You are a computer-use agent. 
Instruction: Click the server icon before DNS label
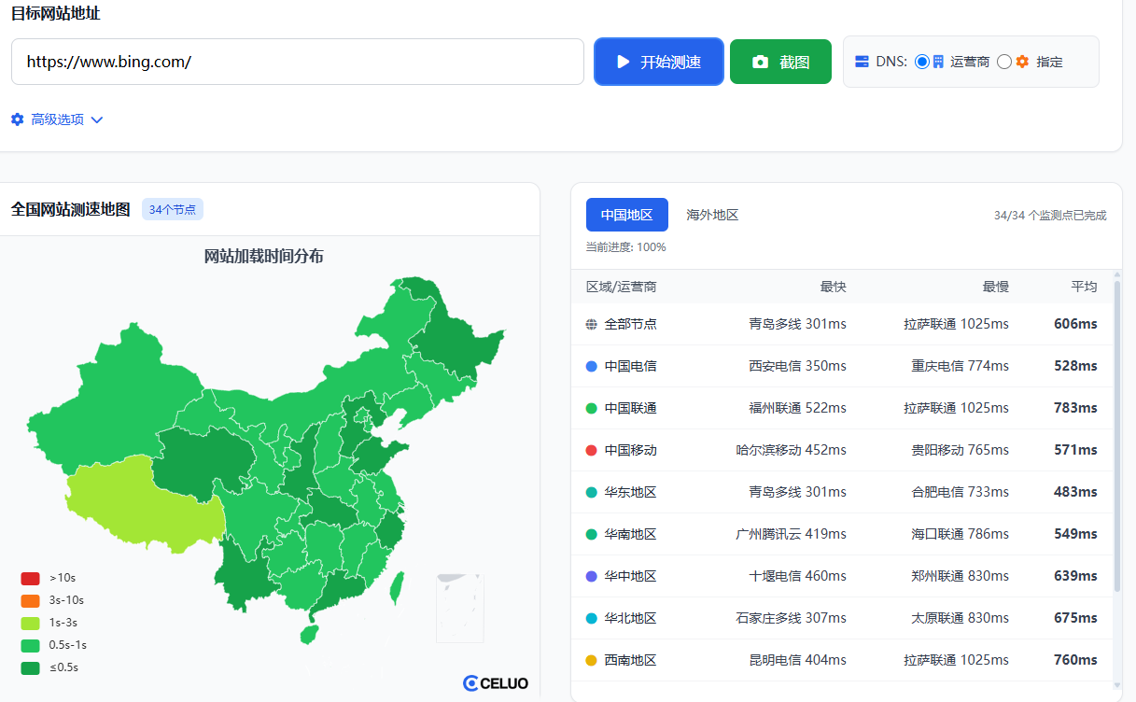863,62
